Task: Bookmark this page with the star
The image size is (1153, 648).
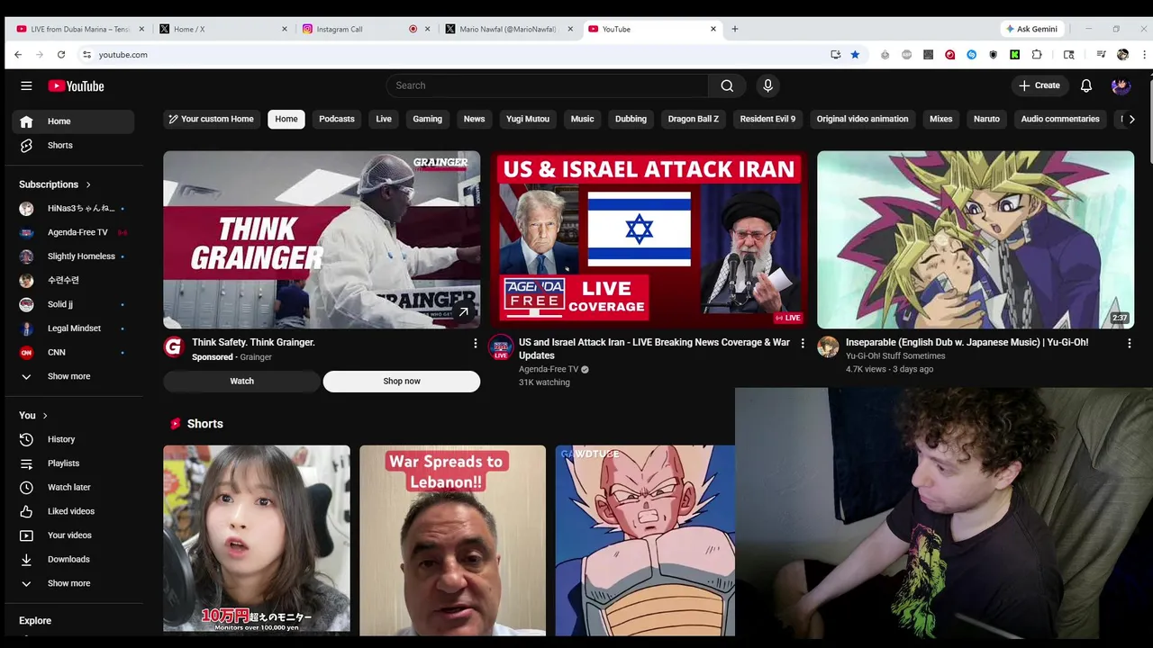Action: [x=855, y=55]
